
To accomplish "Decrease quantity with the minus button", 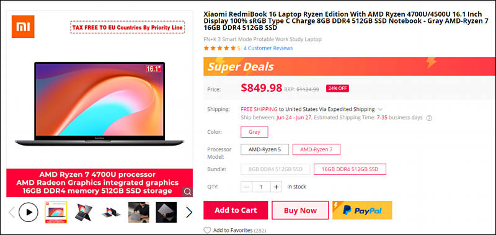I will pyautogui.click(x=246, y=187).
